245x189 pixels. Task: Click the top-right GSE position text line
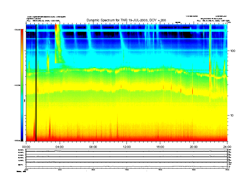tap(213, 21)
